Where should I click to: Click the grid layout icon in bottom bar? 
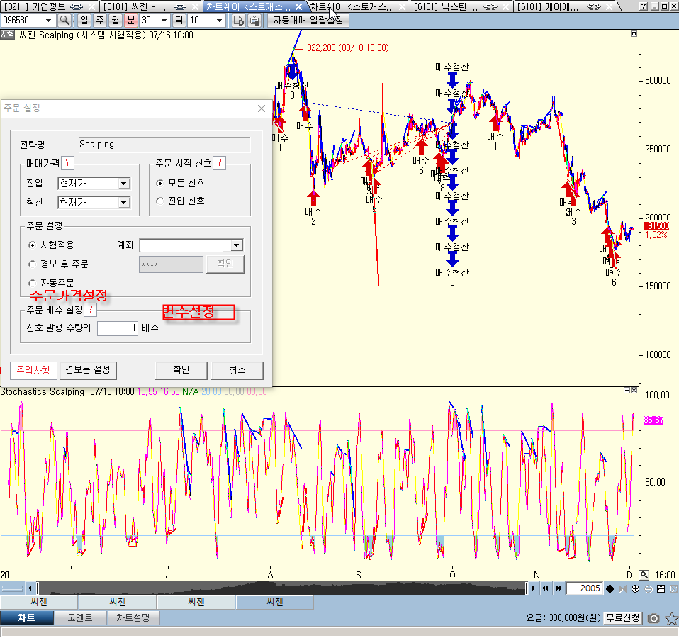click(661, 588)
